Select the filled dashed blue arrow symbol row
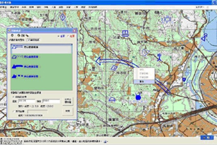The height and width of the screenshot is (145, 217). tap(42, 76)
